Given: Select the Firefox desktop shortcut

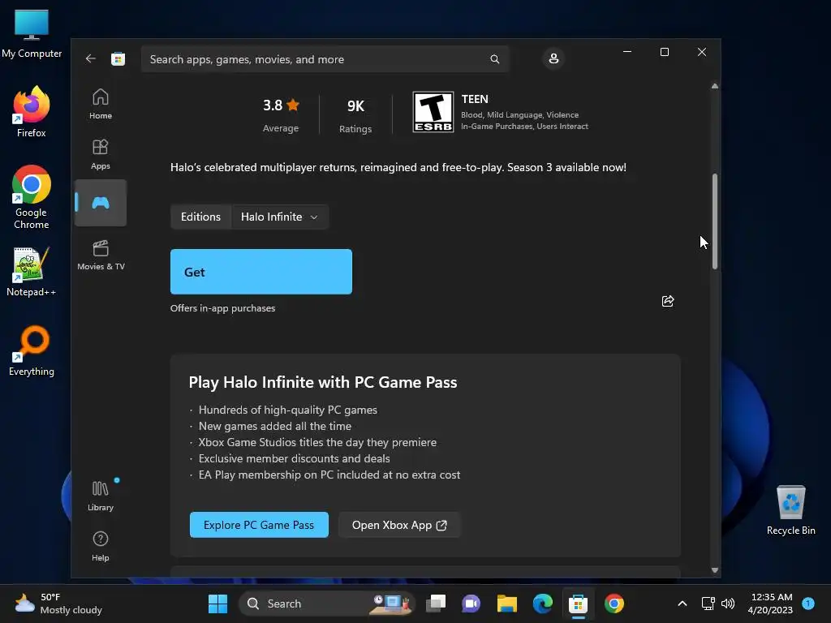Looking at the screenshot, I should tap(32, 112).
